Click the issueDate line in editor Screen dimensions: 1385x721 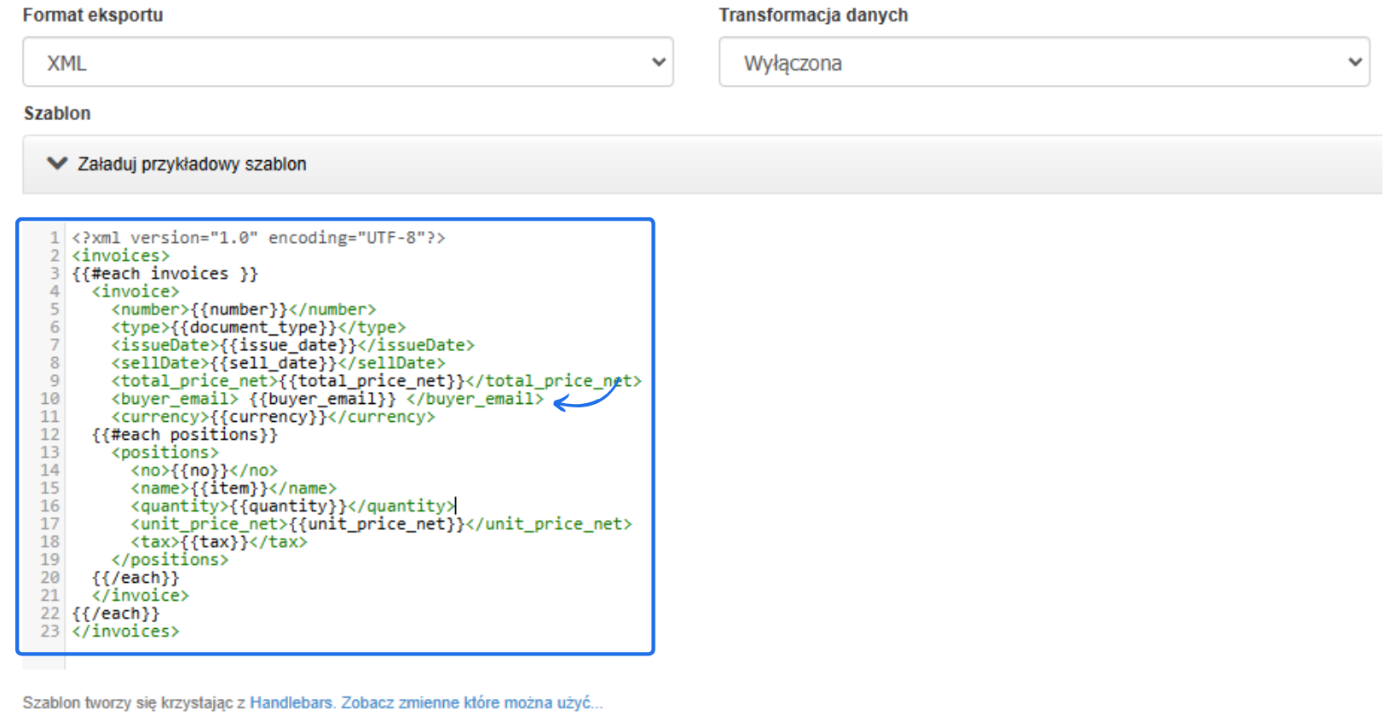click(292, 345)
